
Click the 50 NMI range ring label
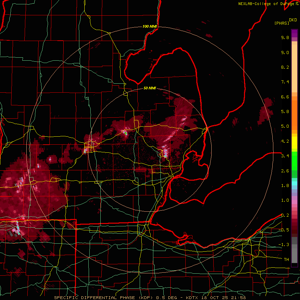[150, 88]
